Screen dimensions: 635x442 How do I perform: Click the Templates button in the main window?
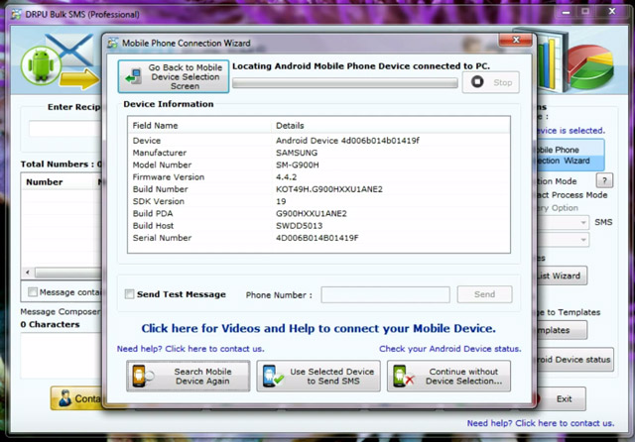pyautogui.click(x=563, y=330)
